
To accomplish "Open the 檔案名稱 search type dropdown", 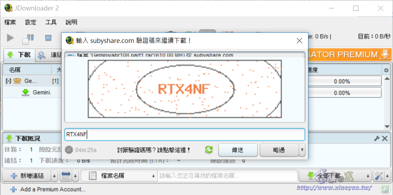I will coord(119,176).
